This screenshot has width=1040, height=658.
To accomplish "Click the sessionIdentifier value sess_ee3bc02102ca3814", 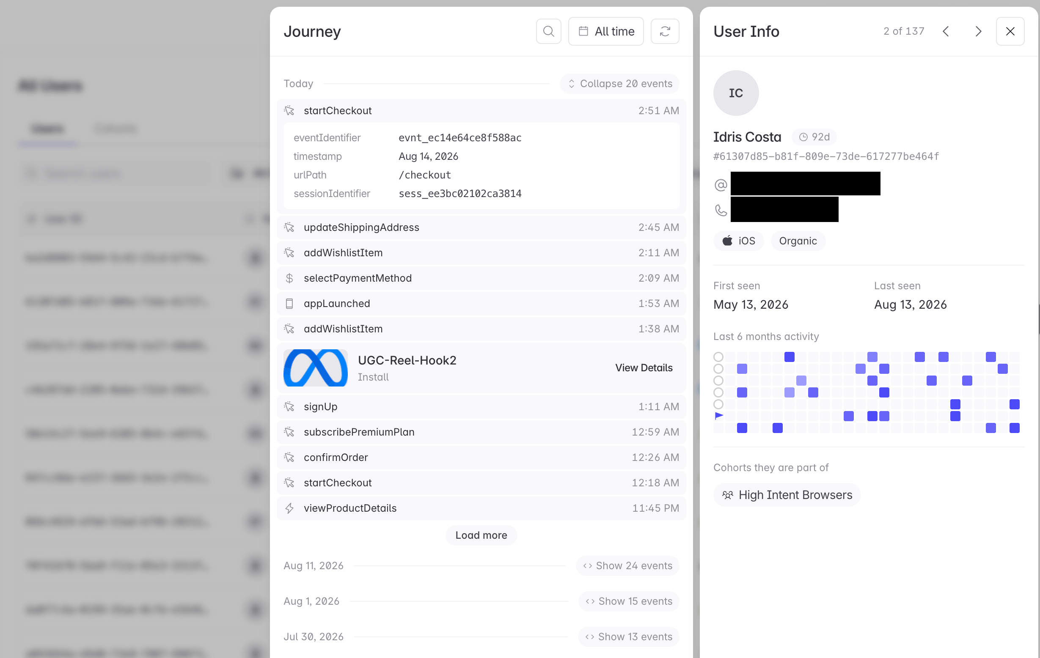I will point(460,193).
